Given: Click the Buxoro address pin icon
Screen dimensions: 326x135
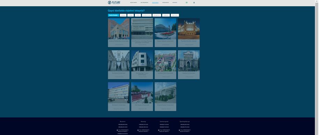Looking at the screenshot, I should pyautogui.click(x=117, y=130).
